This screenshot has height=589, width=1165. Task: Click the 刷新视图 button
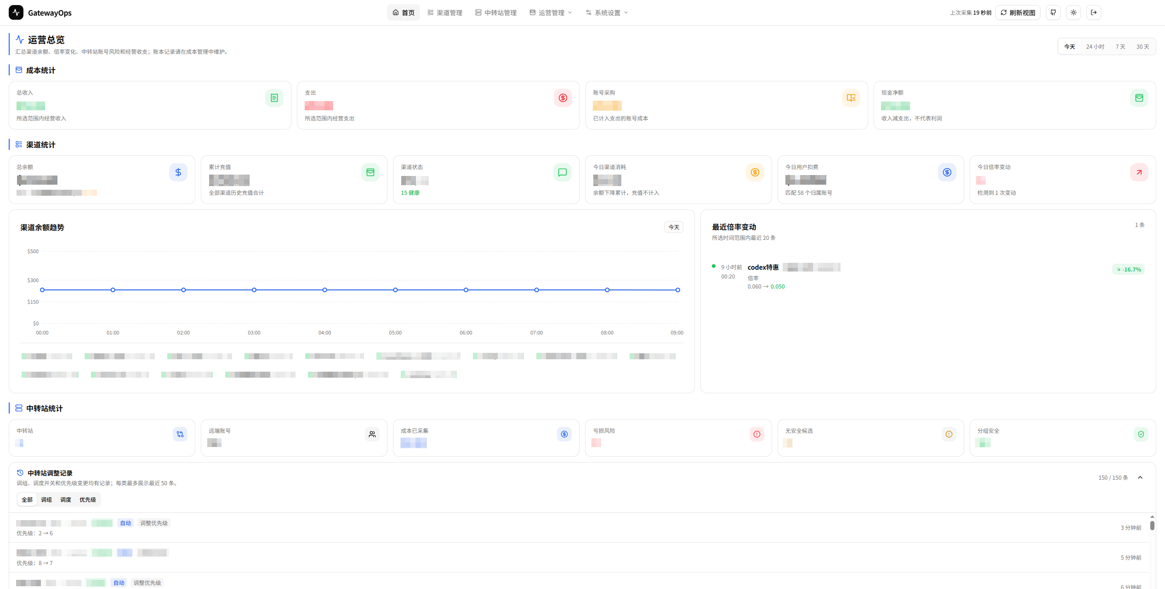click(x=1018, y=12)
